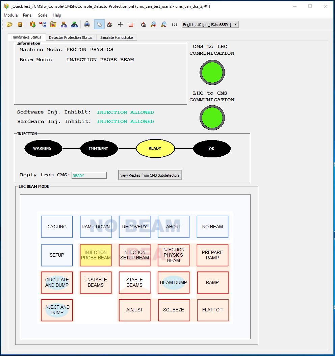Click the STABLE BEAMS mode box
The width and height of the screenshot is (335, 356).
click(x=134, y=282)
